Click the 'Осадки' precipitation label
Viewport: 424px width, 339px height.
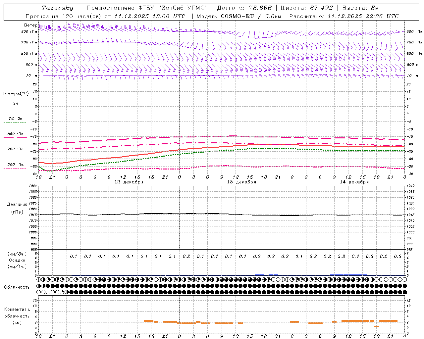(17, 260)
